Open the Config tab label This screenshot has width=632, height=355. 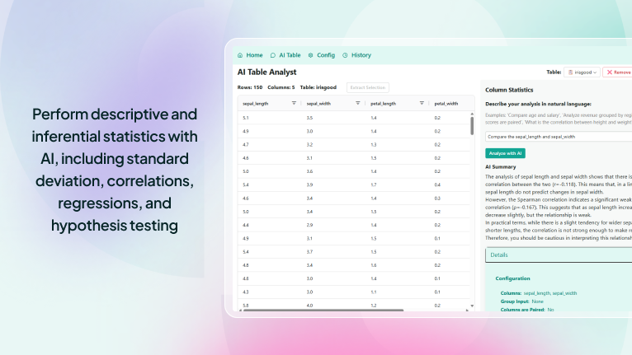click(326, 55)
